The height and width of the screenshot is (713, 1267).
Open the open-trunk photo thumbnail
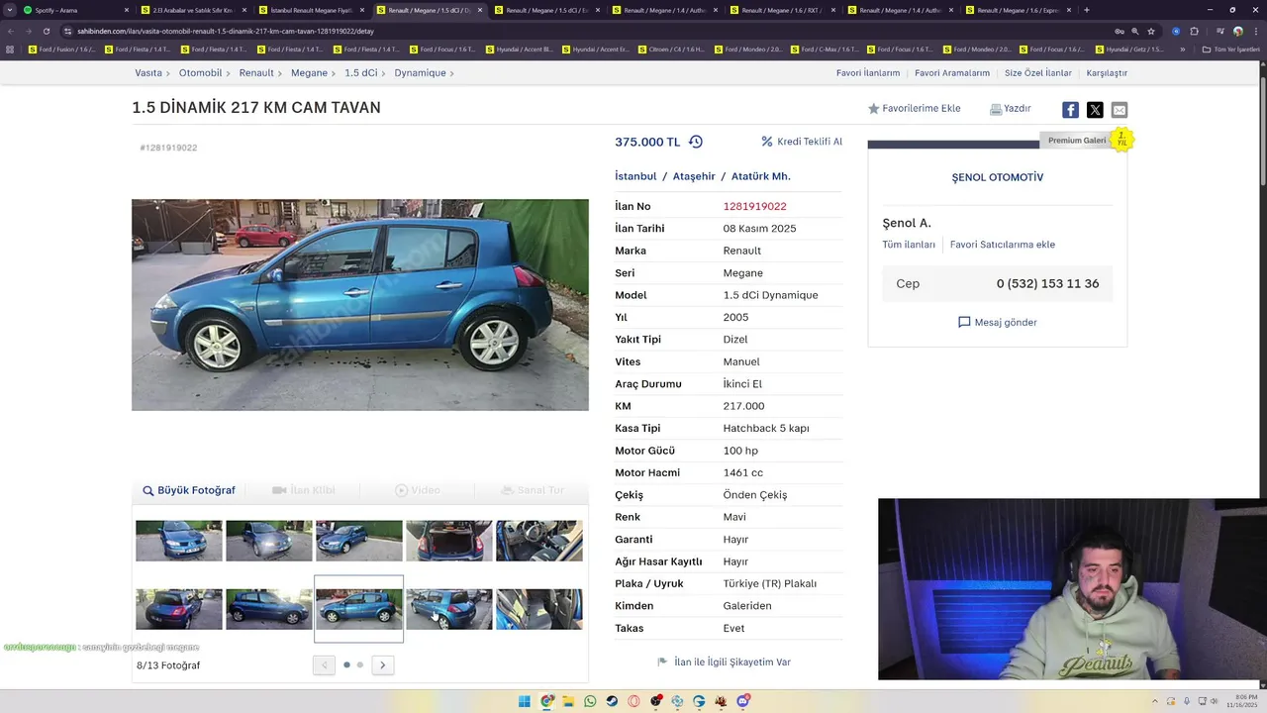click(x=449, y=541)
